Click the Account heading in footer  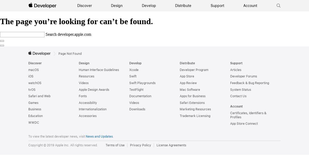pyautogui.click(x=236, y=106)
